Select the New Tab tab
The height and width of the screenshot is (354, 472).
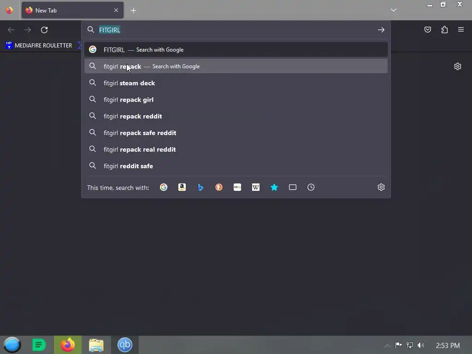click(72, 10)
